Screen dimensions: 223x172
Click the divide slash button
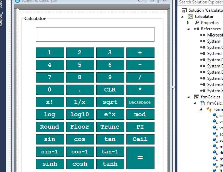point(140,77)
